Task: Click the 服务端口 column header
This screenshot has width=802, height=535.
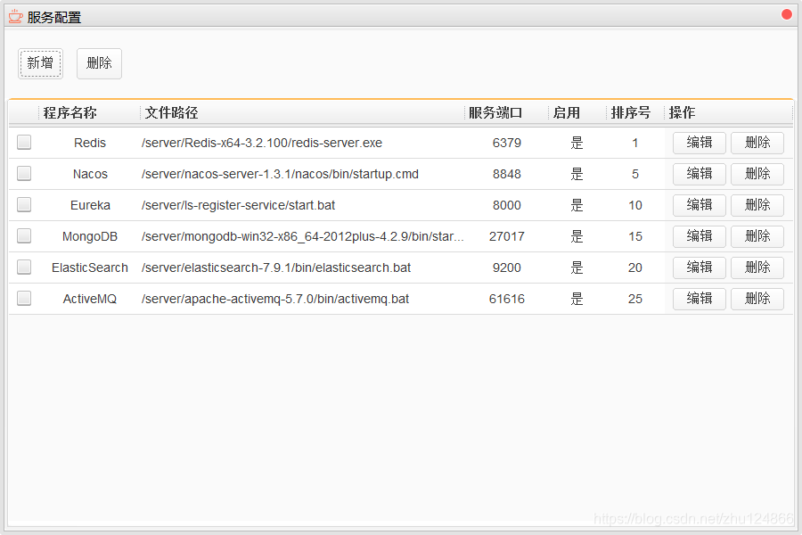Action: [x=506, y=112]
